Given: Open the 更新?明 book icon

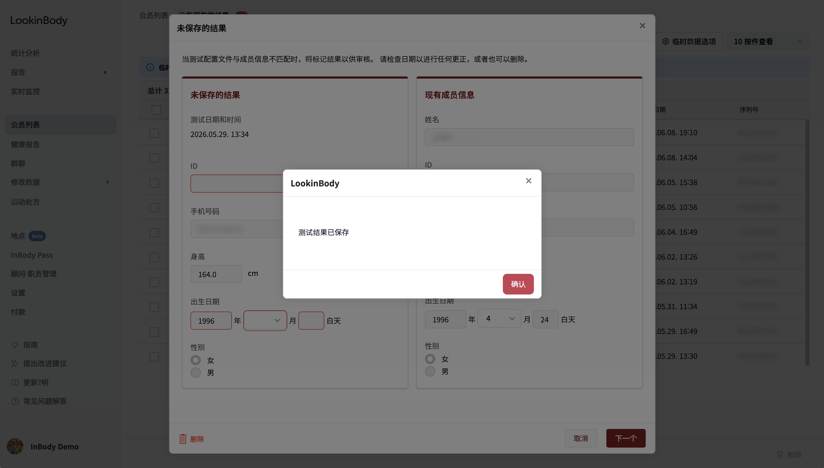Looking at the screenshot, I should (15, 382).
